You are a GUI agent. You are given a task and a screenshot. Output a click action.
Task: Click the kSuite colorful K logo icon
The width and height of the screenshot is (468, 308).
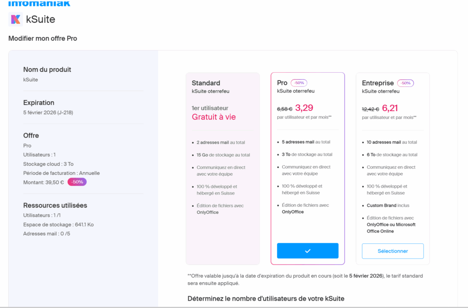click(x=16, y=19)
